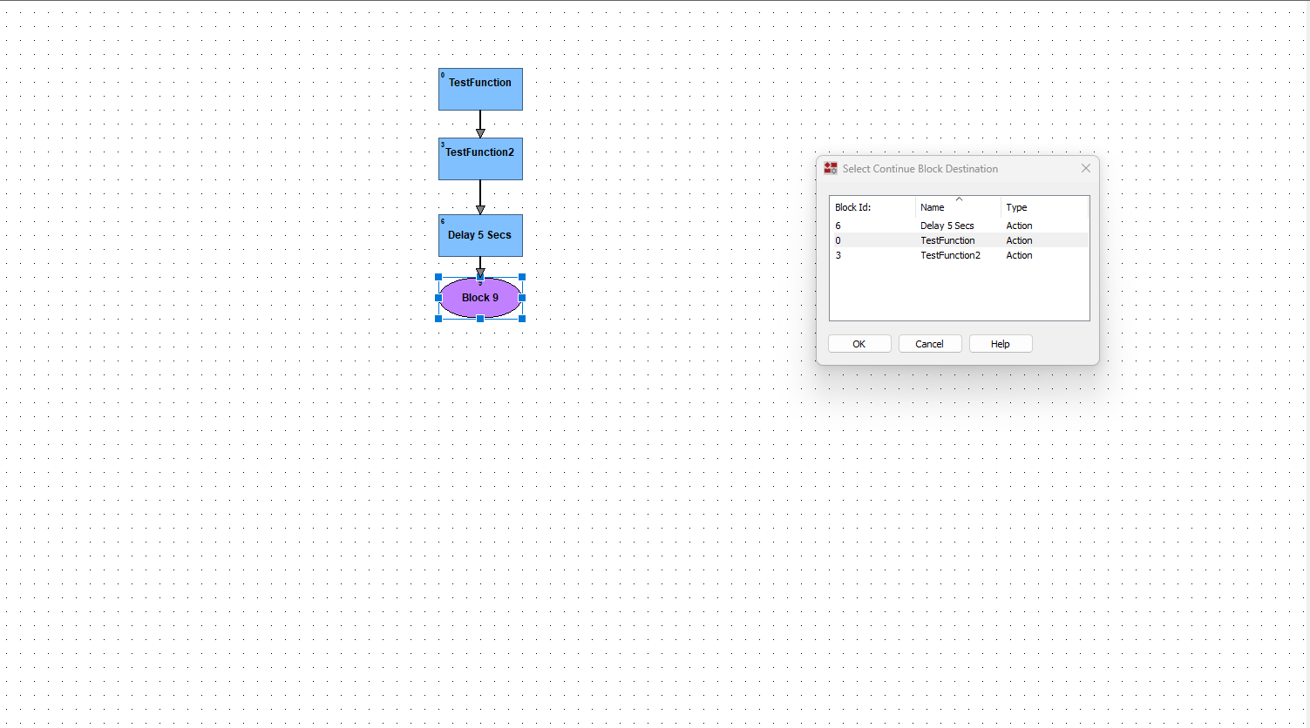Click Action type in TestFunction2 row

click(x=1019, y=255)
